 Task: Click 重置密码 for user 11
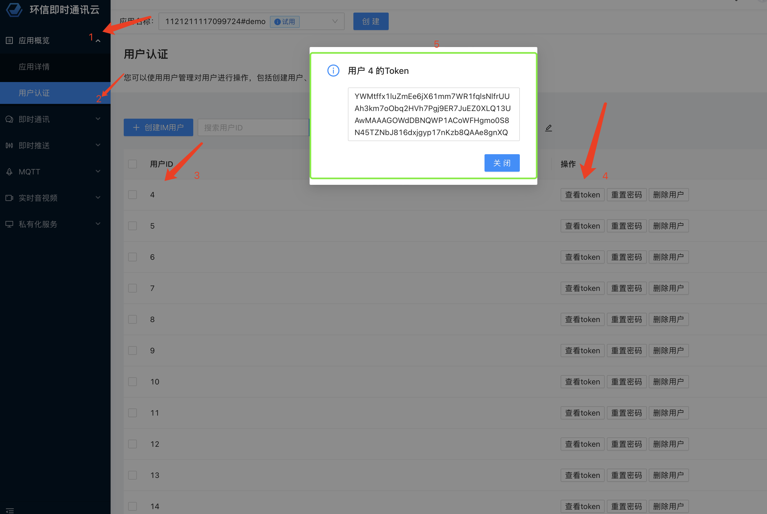pyautogui.click(x=627, y=413)
